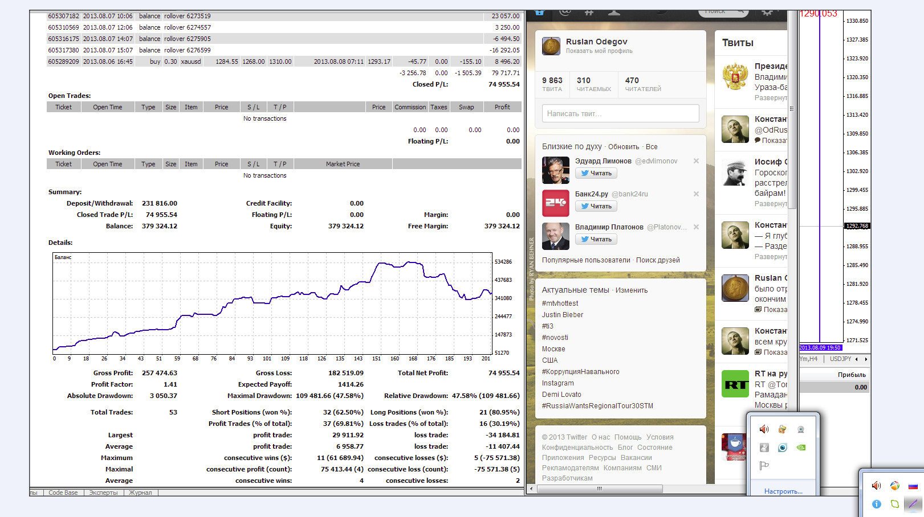Screen dimensions: 924x517
Task: Switch to the Журнал tab
Action: tap(140, 493)
